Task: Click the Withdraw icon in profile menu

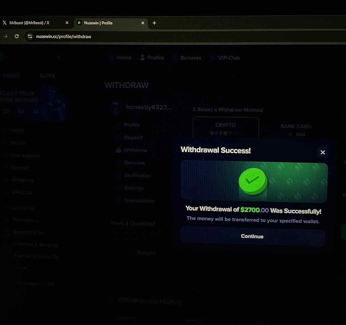Action: coord(118,150)
